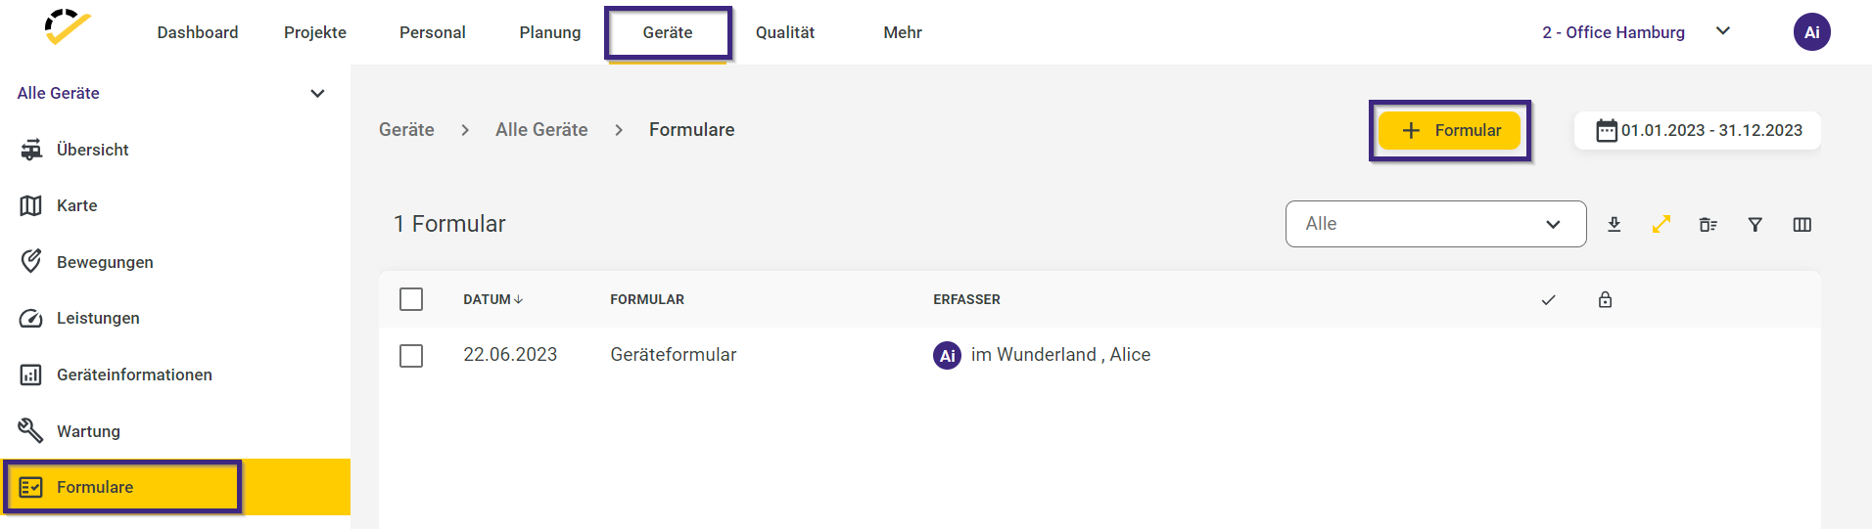The height and width of the screenshot is (529, 1872).
Task: Check the 22.06.2023 Geräteformular row checkbox
Action: [411, 355]
